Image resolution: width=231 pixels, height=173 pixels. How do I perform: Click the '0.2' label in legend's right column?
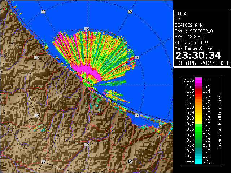[206, 156]
